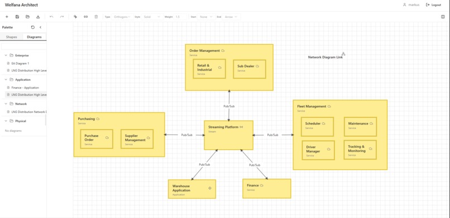Open Finance - Application diagram
This screenshot has height=218, width=450.
point(23,88)
